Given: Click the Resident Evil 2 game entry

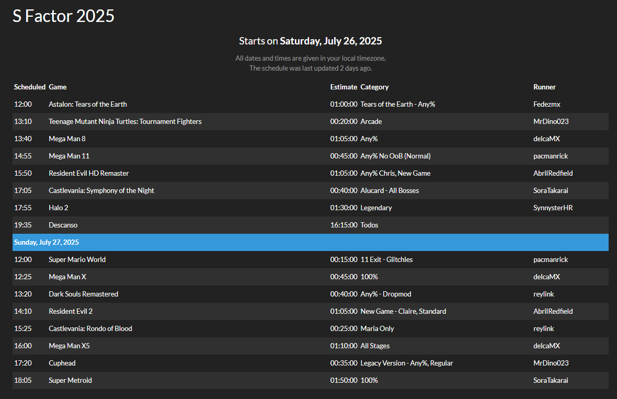Looking at the screenshot, I should (71, 311).
